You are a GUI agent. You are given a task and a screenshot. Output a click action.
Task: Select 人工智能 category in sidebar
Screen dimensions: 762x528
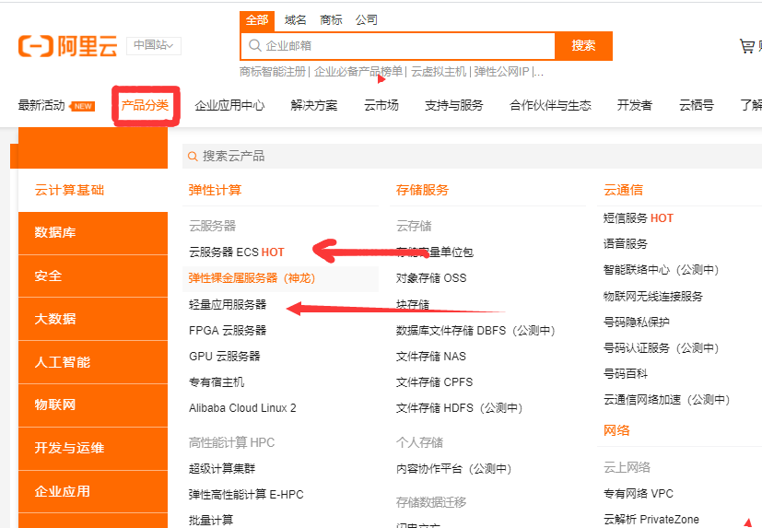point(63,362)
